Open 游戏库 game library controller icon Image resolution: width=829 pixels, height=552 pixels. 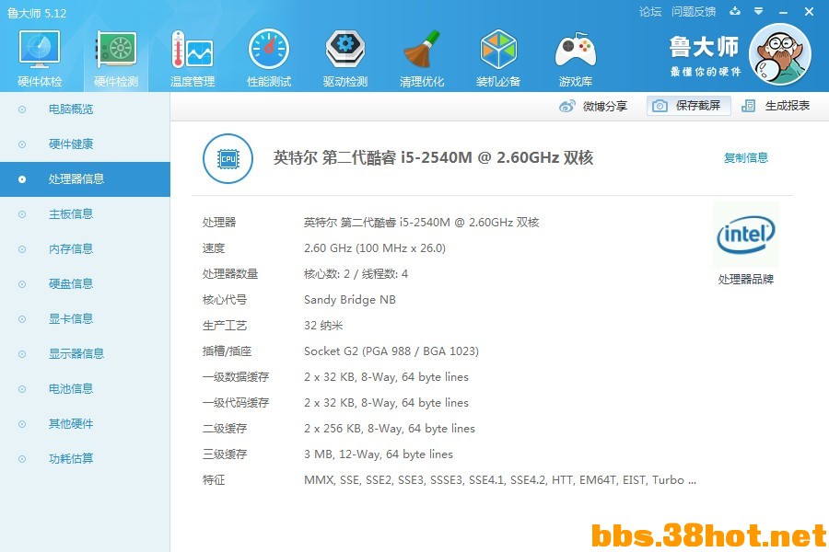(575, 58)
